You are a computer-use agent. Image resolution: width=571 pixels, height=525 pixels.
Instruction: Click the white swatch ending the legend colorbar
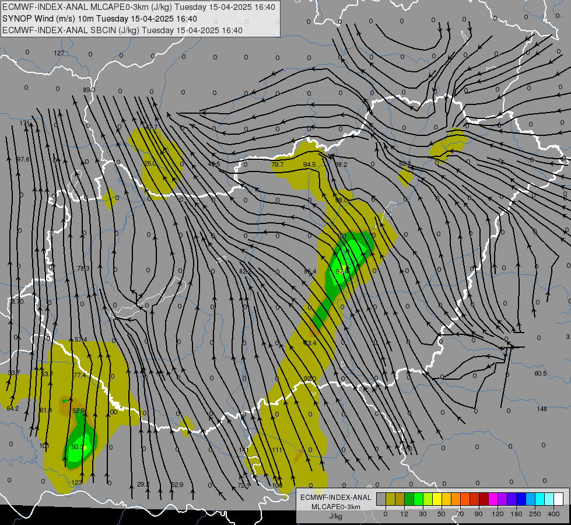click(559, 499)
